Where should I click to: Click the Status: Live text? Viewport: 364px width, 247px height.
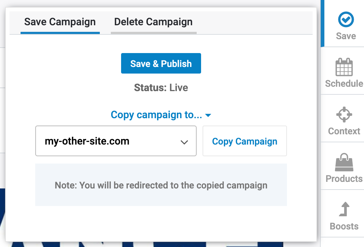tap(161, 88)
